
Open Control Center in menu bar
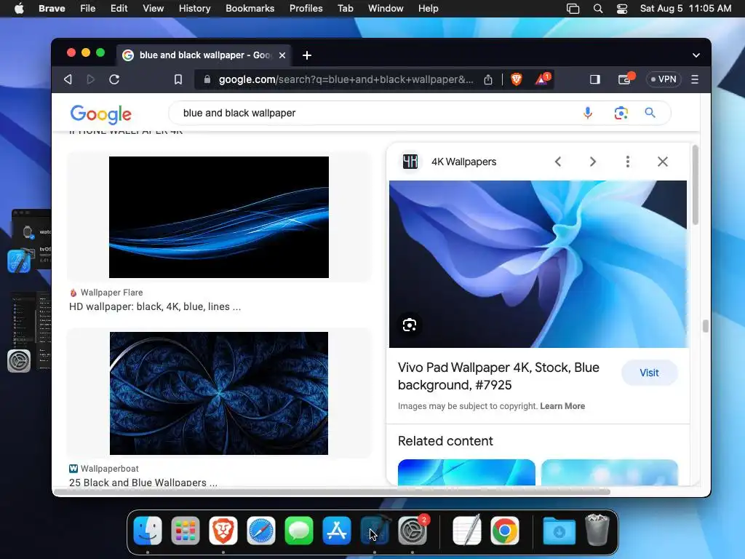click(x=622, y=9)
